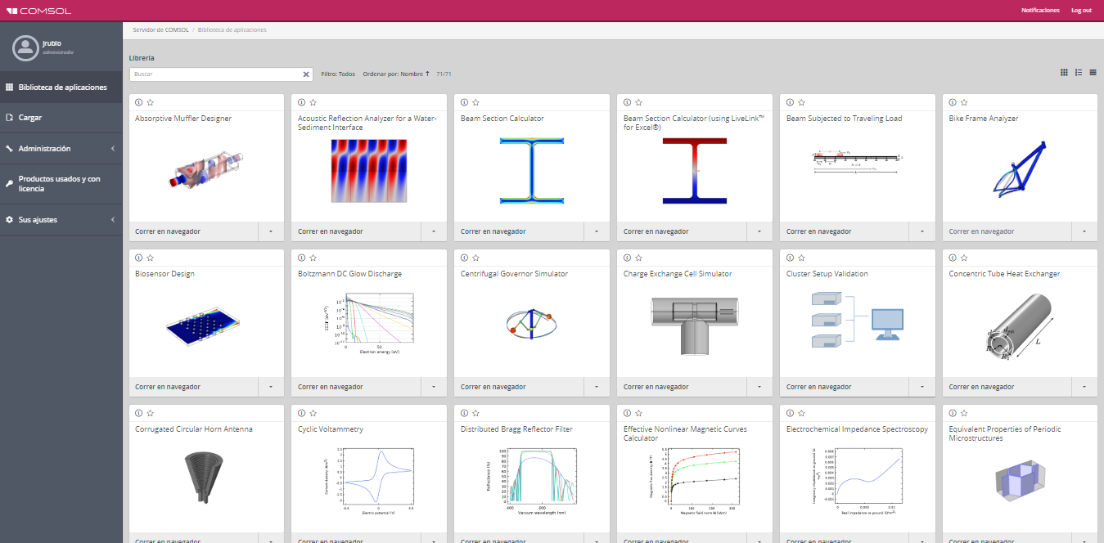
Task: Switch to detailed list view icon
Action: (x=1079, y=73)
